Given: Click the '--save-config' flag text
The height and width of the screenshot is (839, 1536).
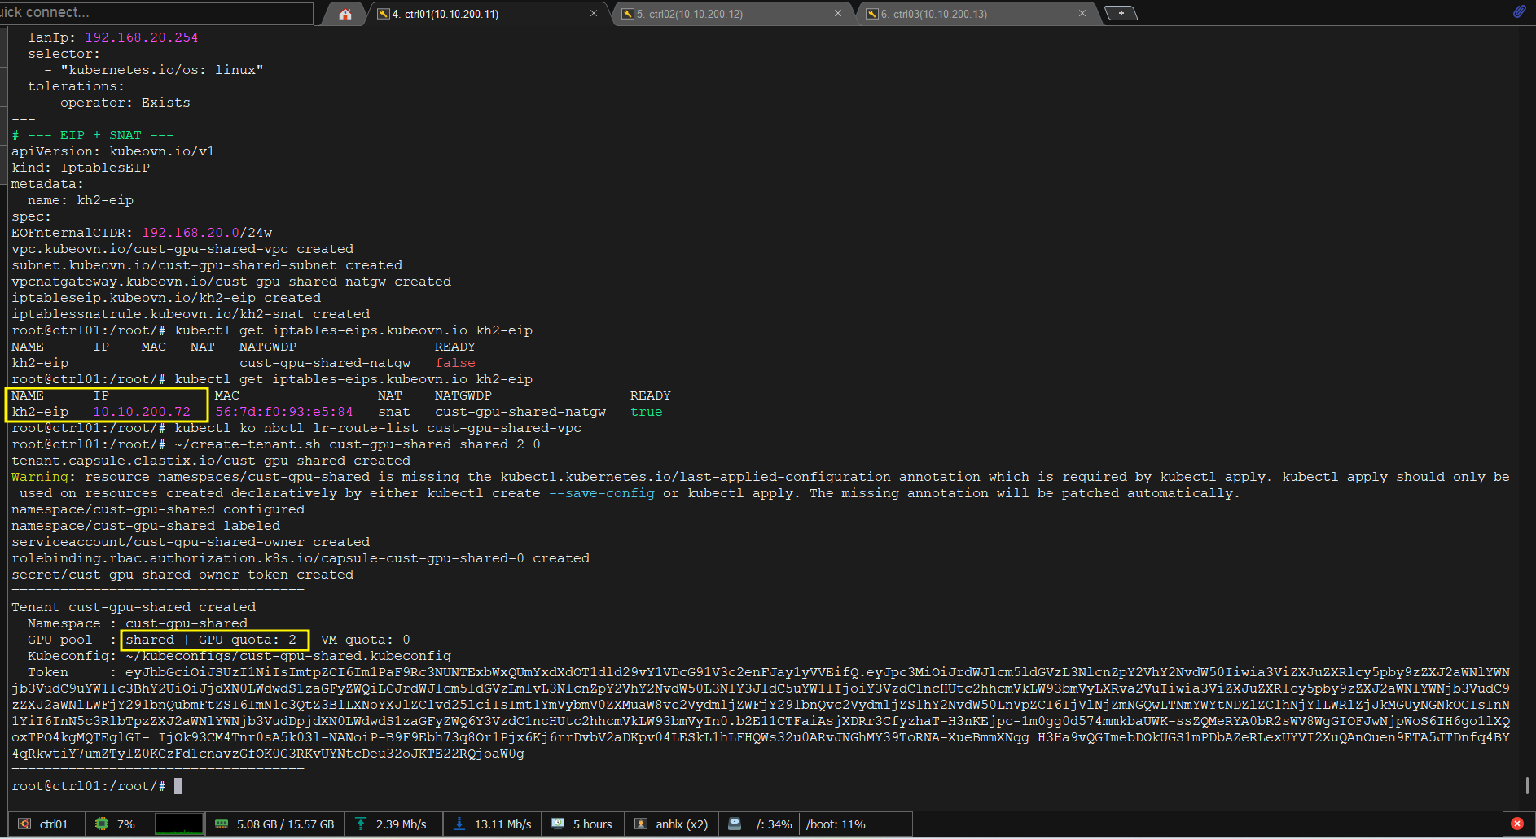Looking at the screenshot, I should 602,493.
